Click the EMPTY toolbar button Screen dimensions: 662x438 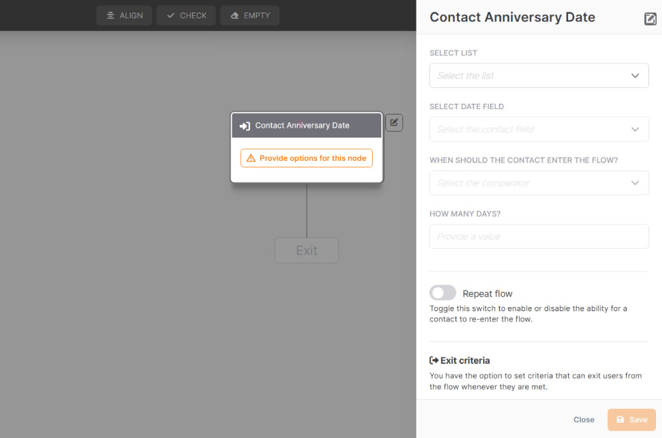[x=250, y=16]
